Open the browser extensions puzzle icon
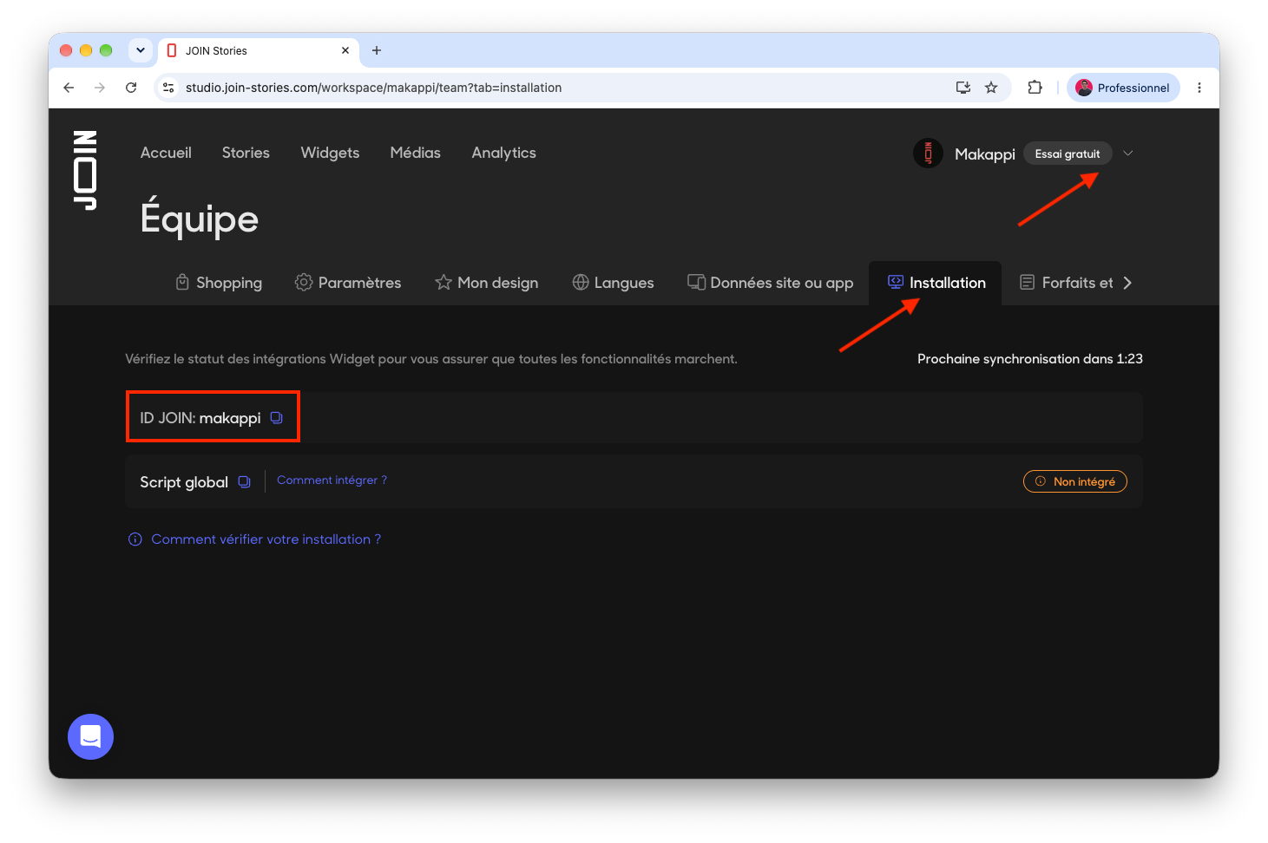This screenshot has width=1268, height=843. [1035, 88]
